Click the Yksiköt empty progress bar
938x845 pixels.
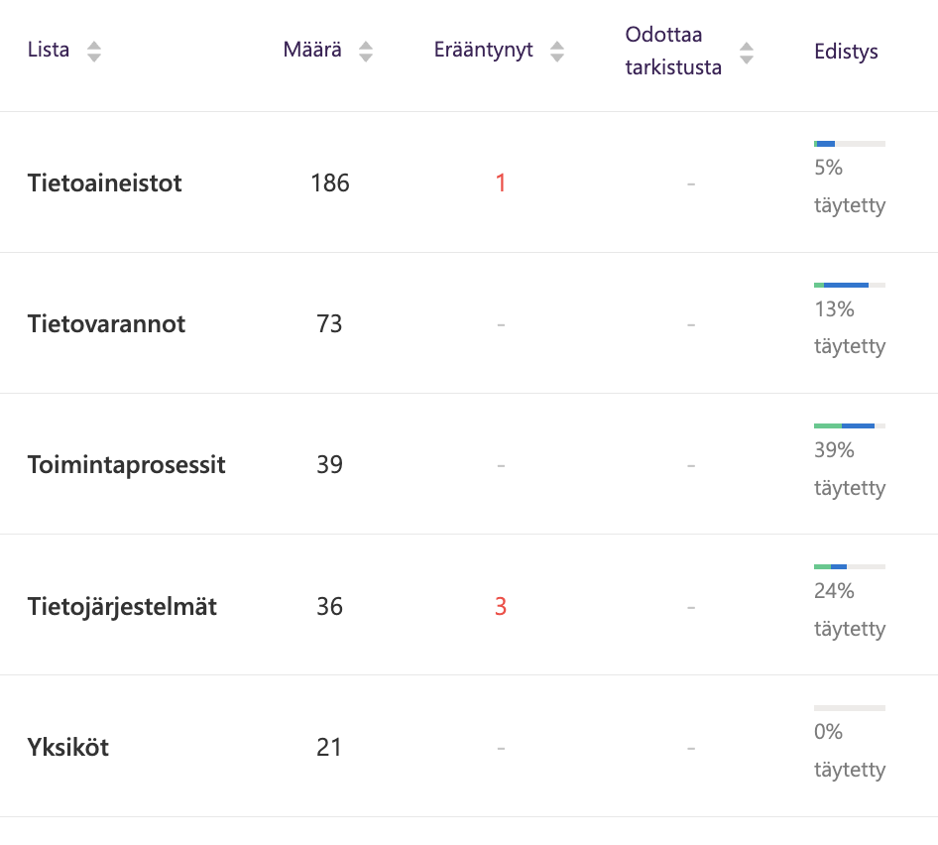pos(849,708)
